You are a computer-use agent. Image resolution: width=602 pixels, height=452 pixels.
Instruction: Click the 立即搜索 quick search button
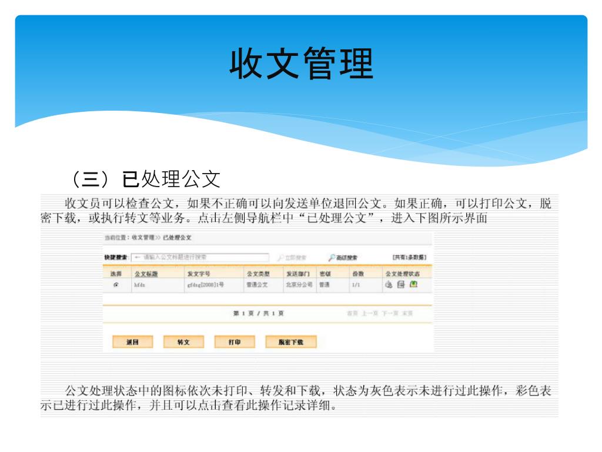coord(292,258)
